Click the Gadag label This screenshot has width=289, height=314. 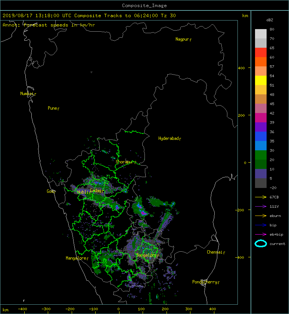(96, 191)
